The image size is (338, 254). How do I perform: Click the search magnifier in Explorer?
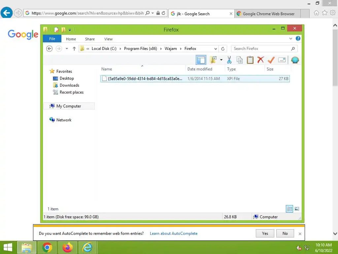coord(293,49)
